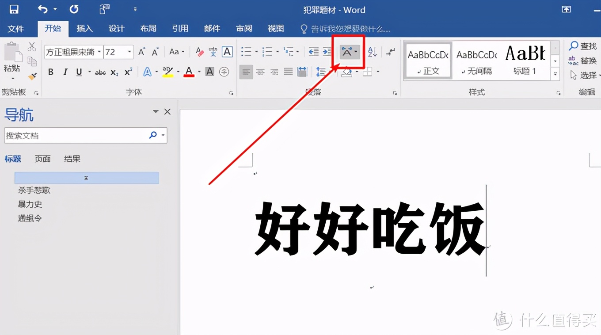This screenshot has height=335, width=601.
Task: Open the 视图 ribbon tab
Action: coord(275,28)
